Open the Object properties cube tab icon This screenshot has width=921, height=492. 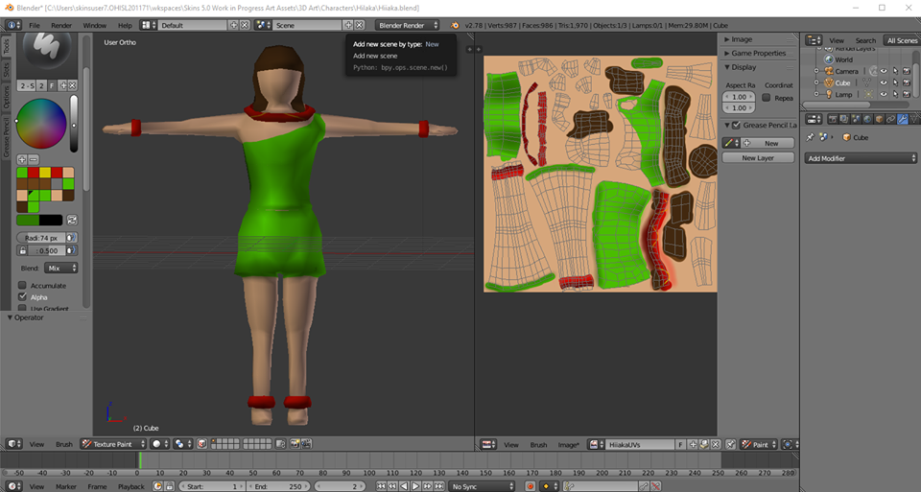[x=880, y=119]
